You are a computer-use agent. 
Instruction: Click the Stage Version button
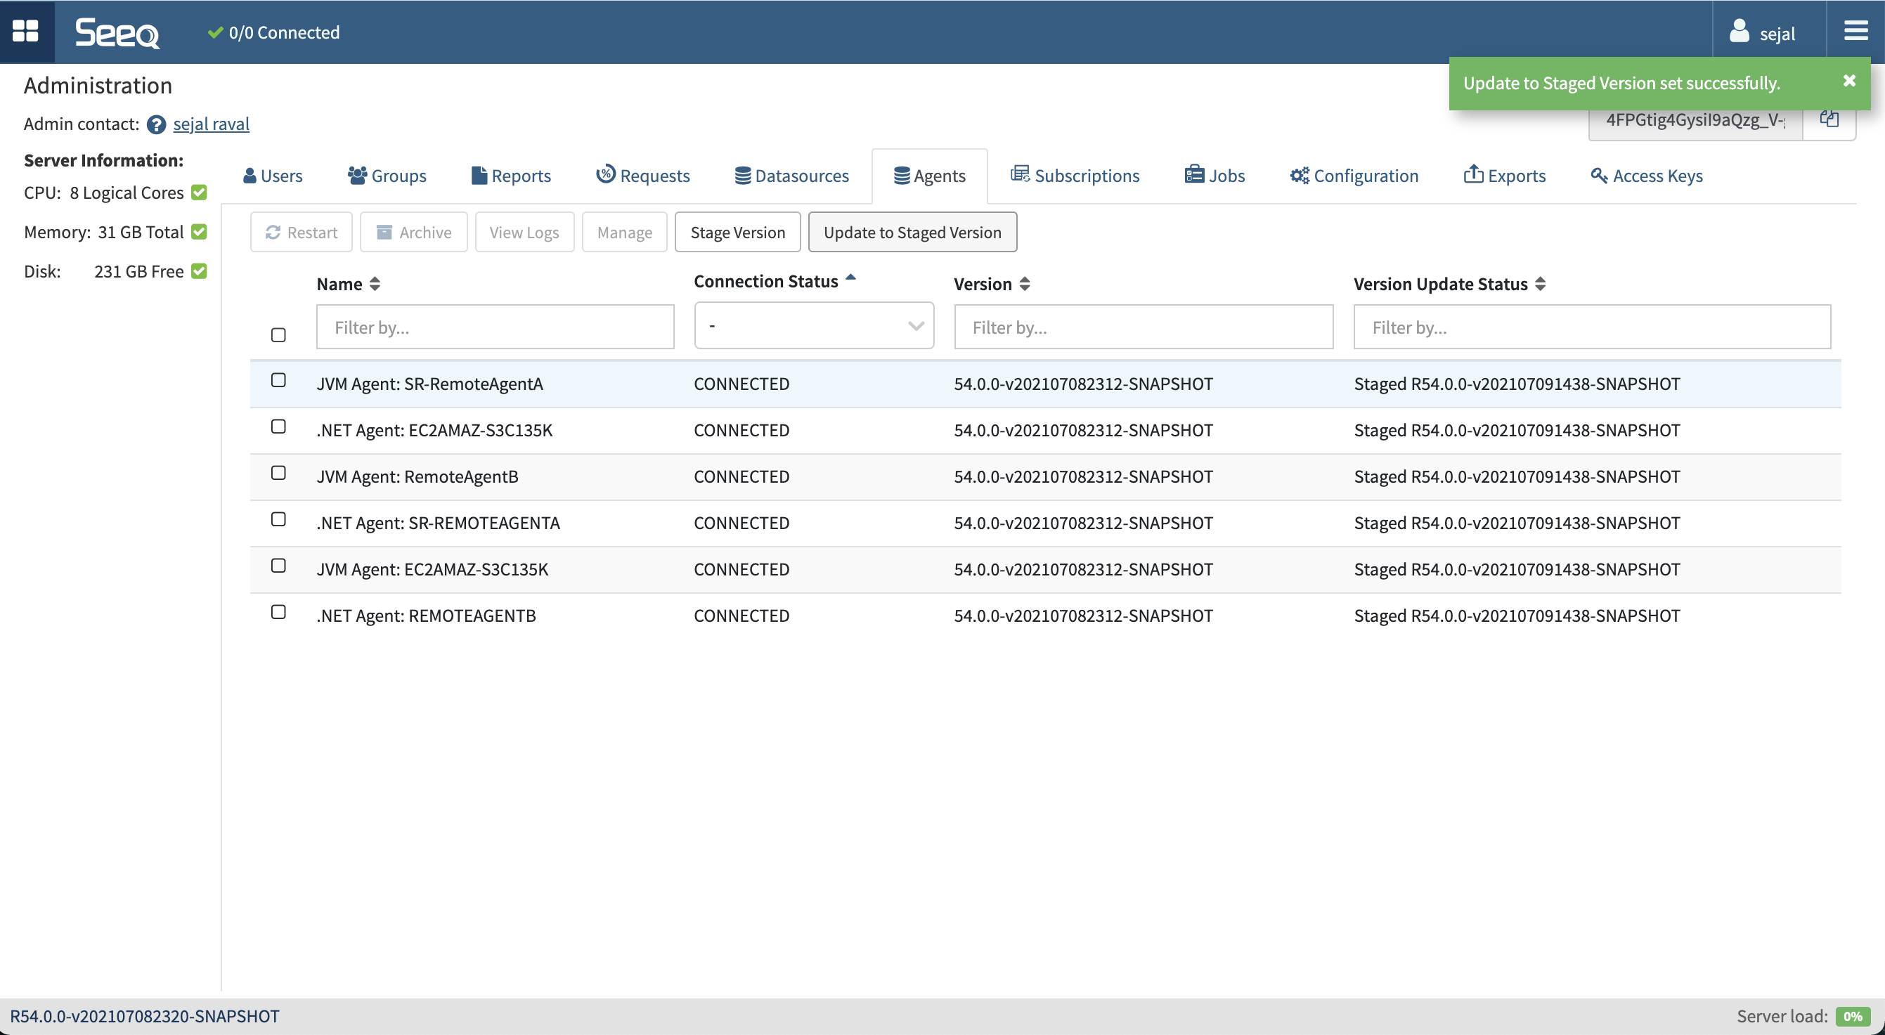pos(737,233)
